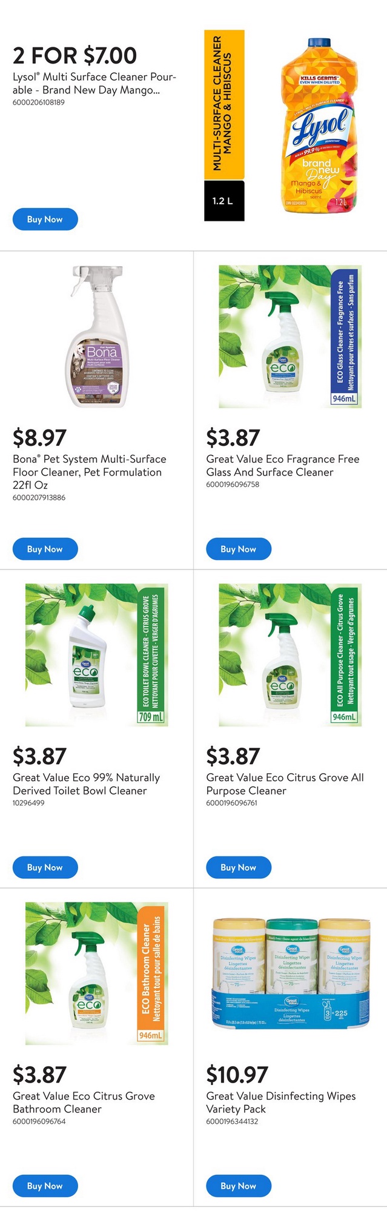Viewport: 387px width, 1213px height.
Task: Click Buy Now for Eco All Purpose Cleaner
Action: click(239, 867)
